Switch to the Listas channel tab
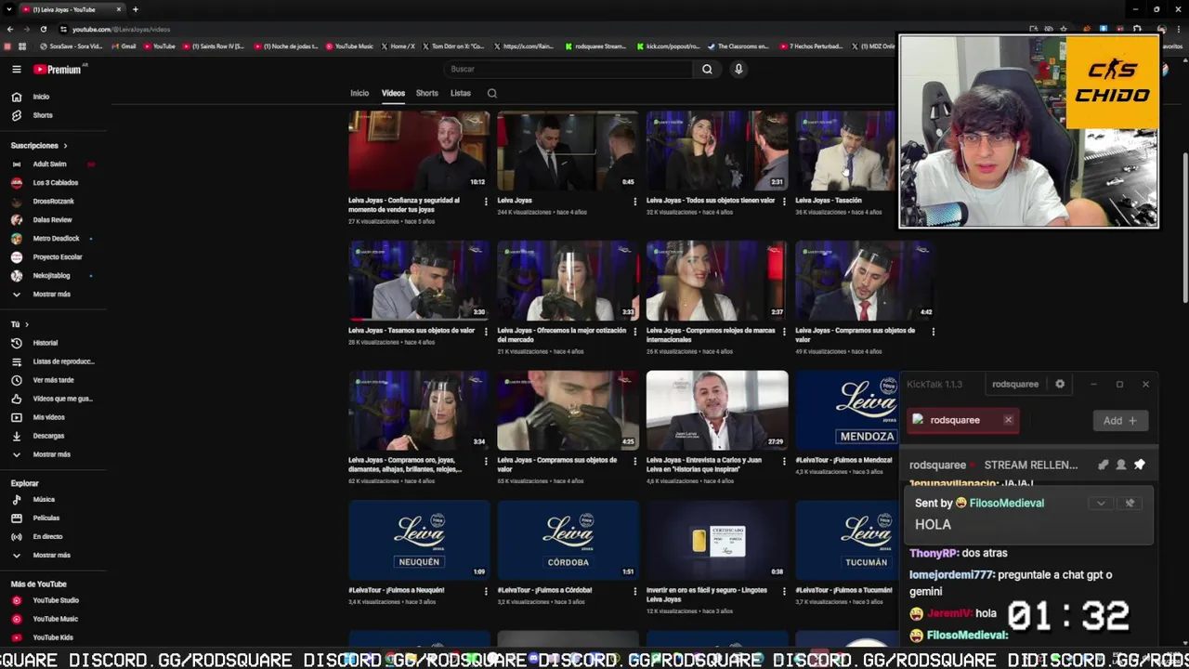 coord(461,93)
